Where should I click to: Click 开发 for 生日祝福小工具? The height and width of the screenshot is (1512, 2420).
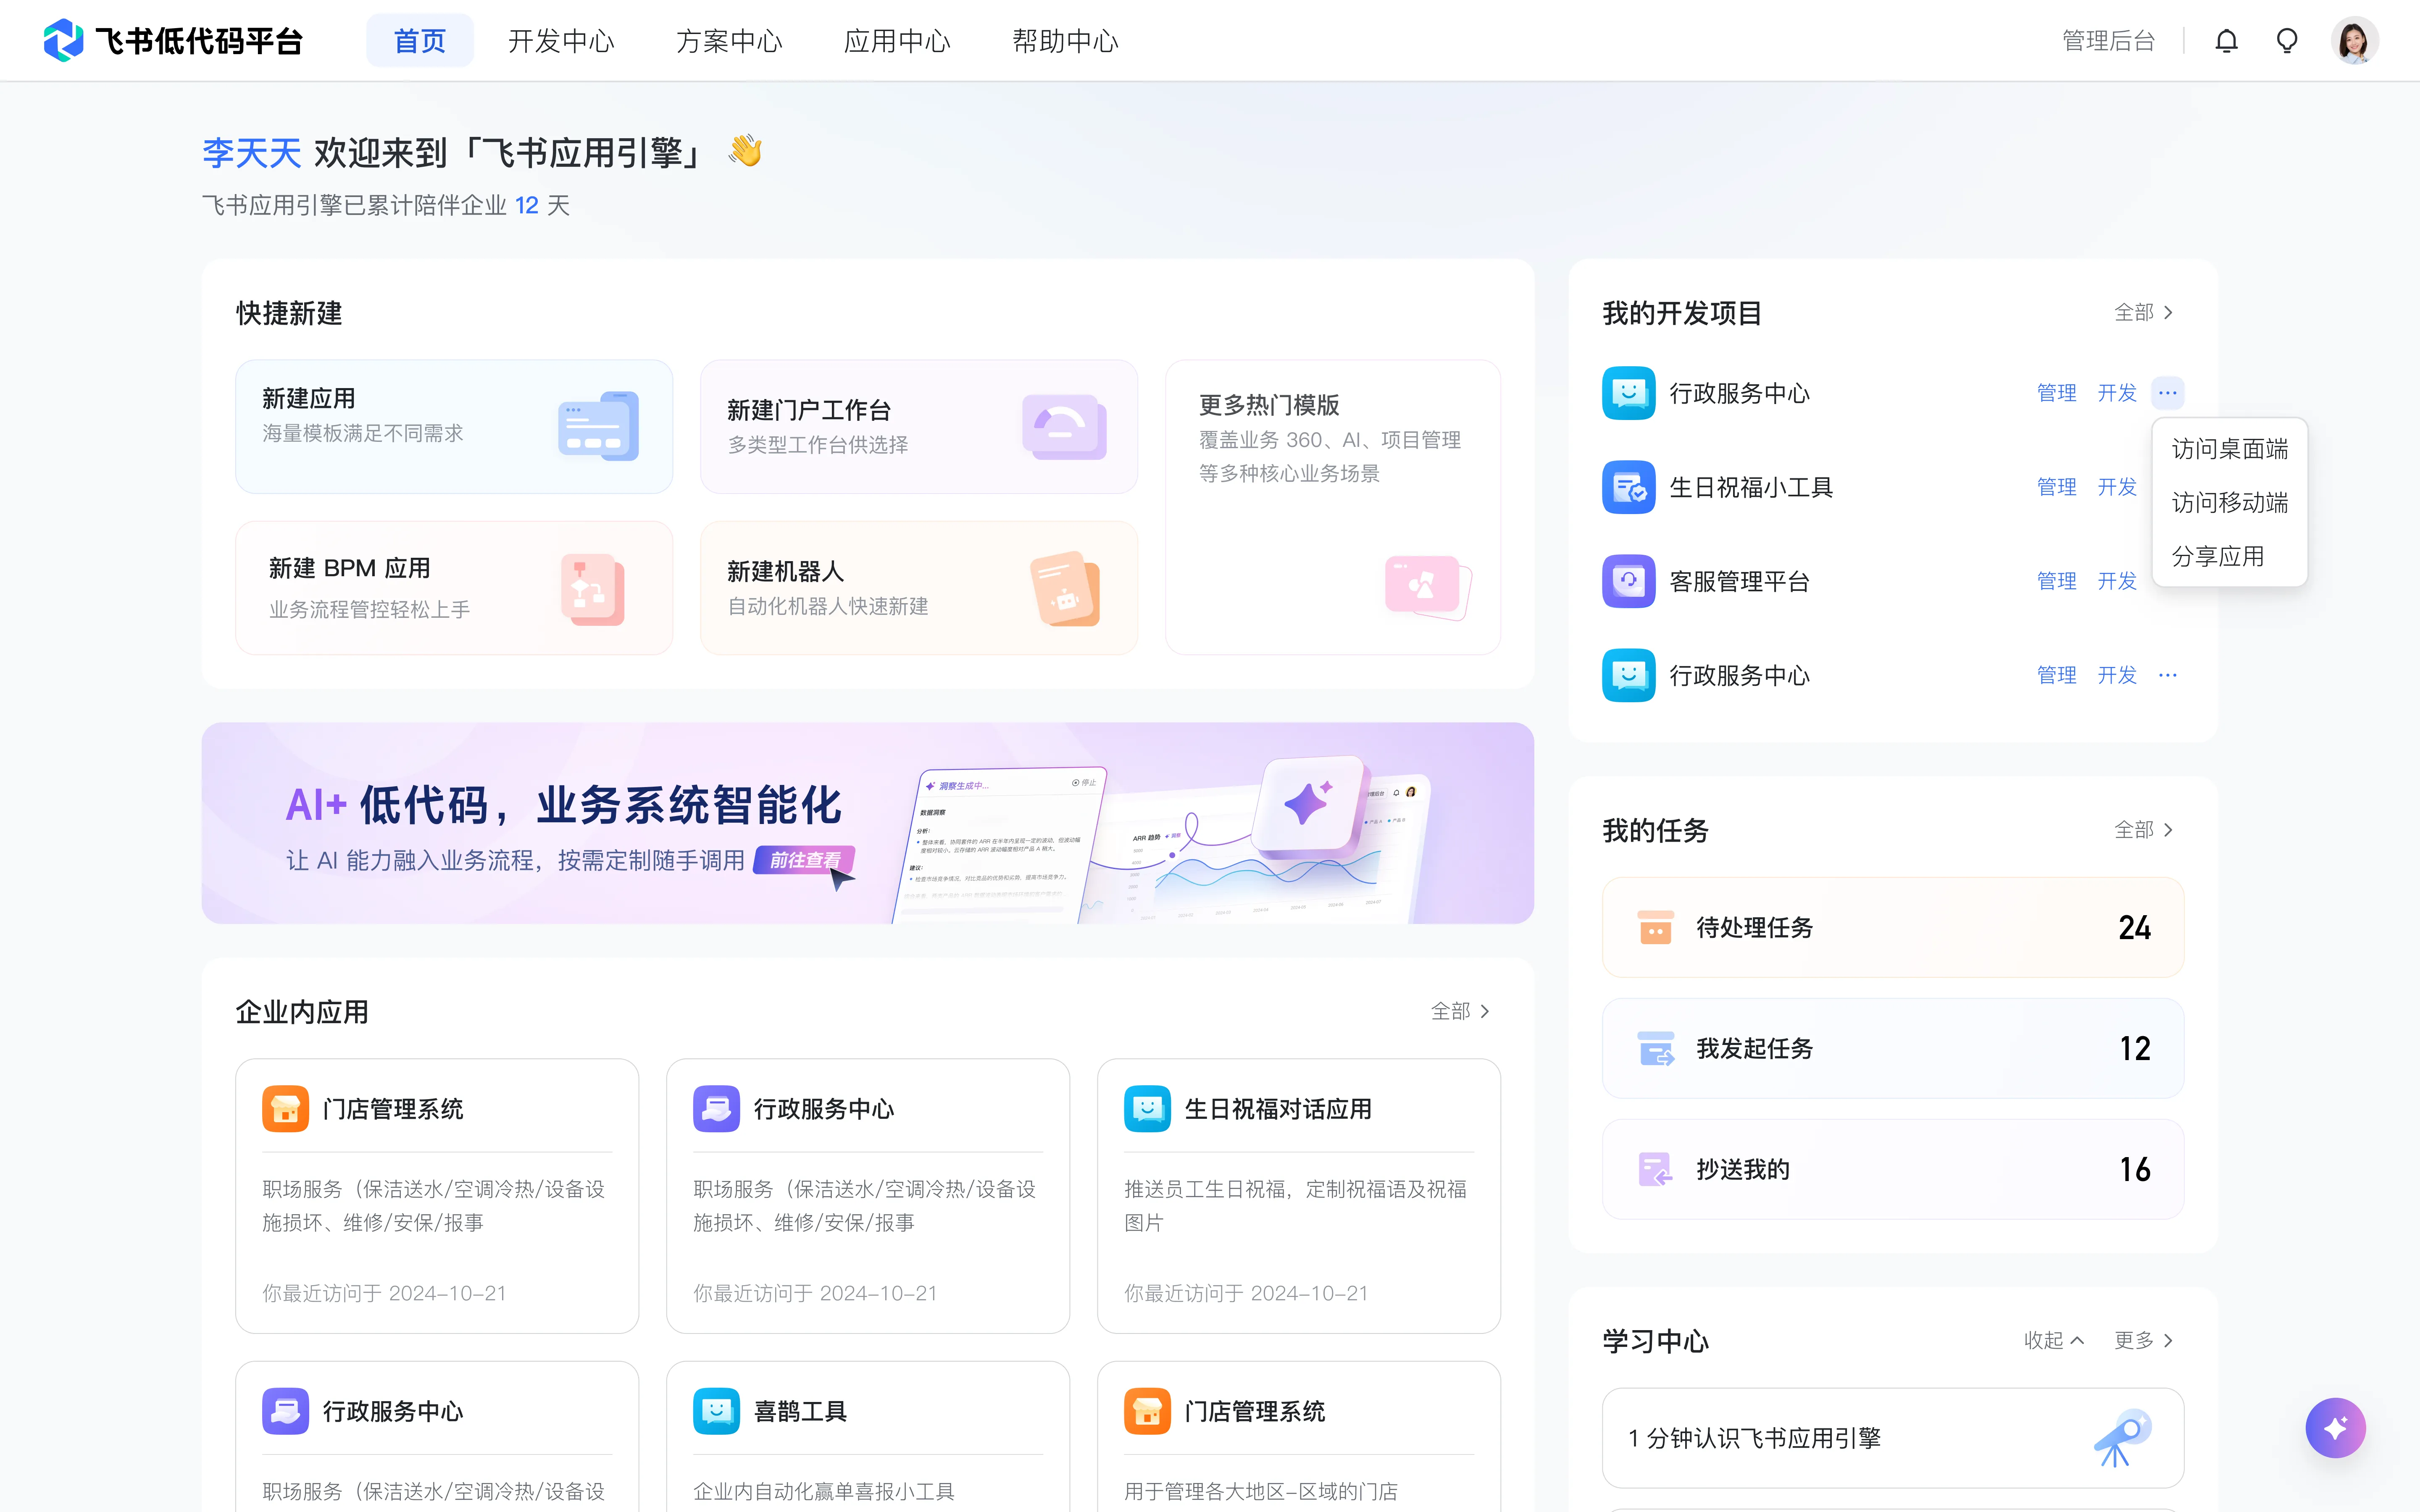click(x=2117, y=487)
